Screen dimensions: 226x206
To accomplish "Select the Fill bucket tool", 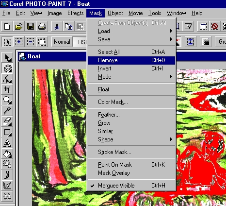I will [7, 154].
